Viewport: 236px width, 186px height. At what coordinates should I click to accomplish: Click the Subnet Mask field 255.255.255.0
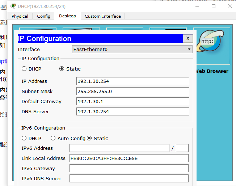[133, 91]
